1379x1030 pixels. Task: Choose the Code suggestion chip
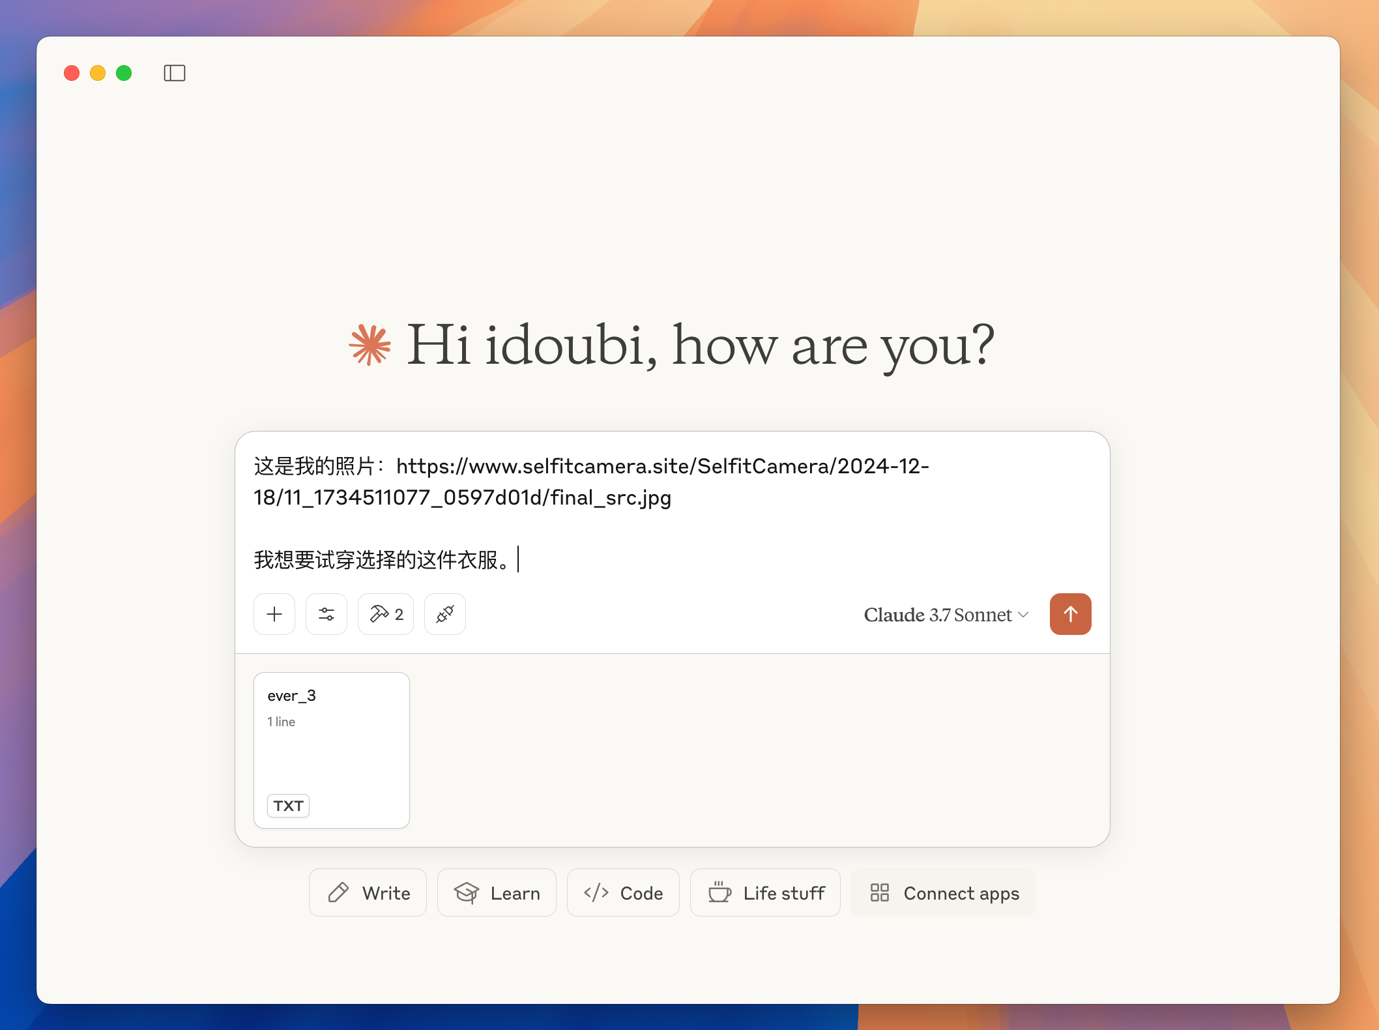pos(623,892)
